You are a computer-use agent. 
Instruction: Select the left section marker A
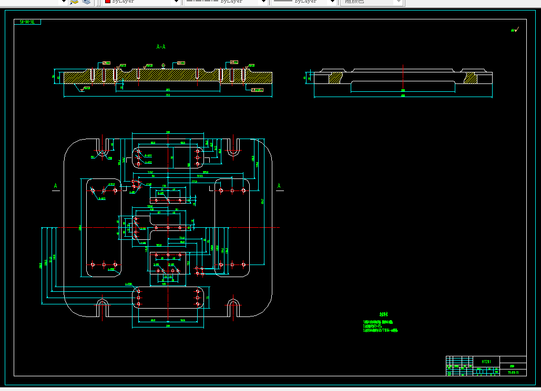56,186
